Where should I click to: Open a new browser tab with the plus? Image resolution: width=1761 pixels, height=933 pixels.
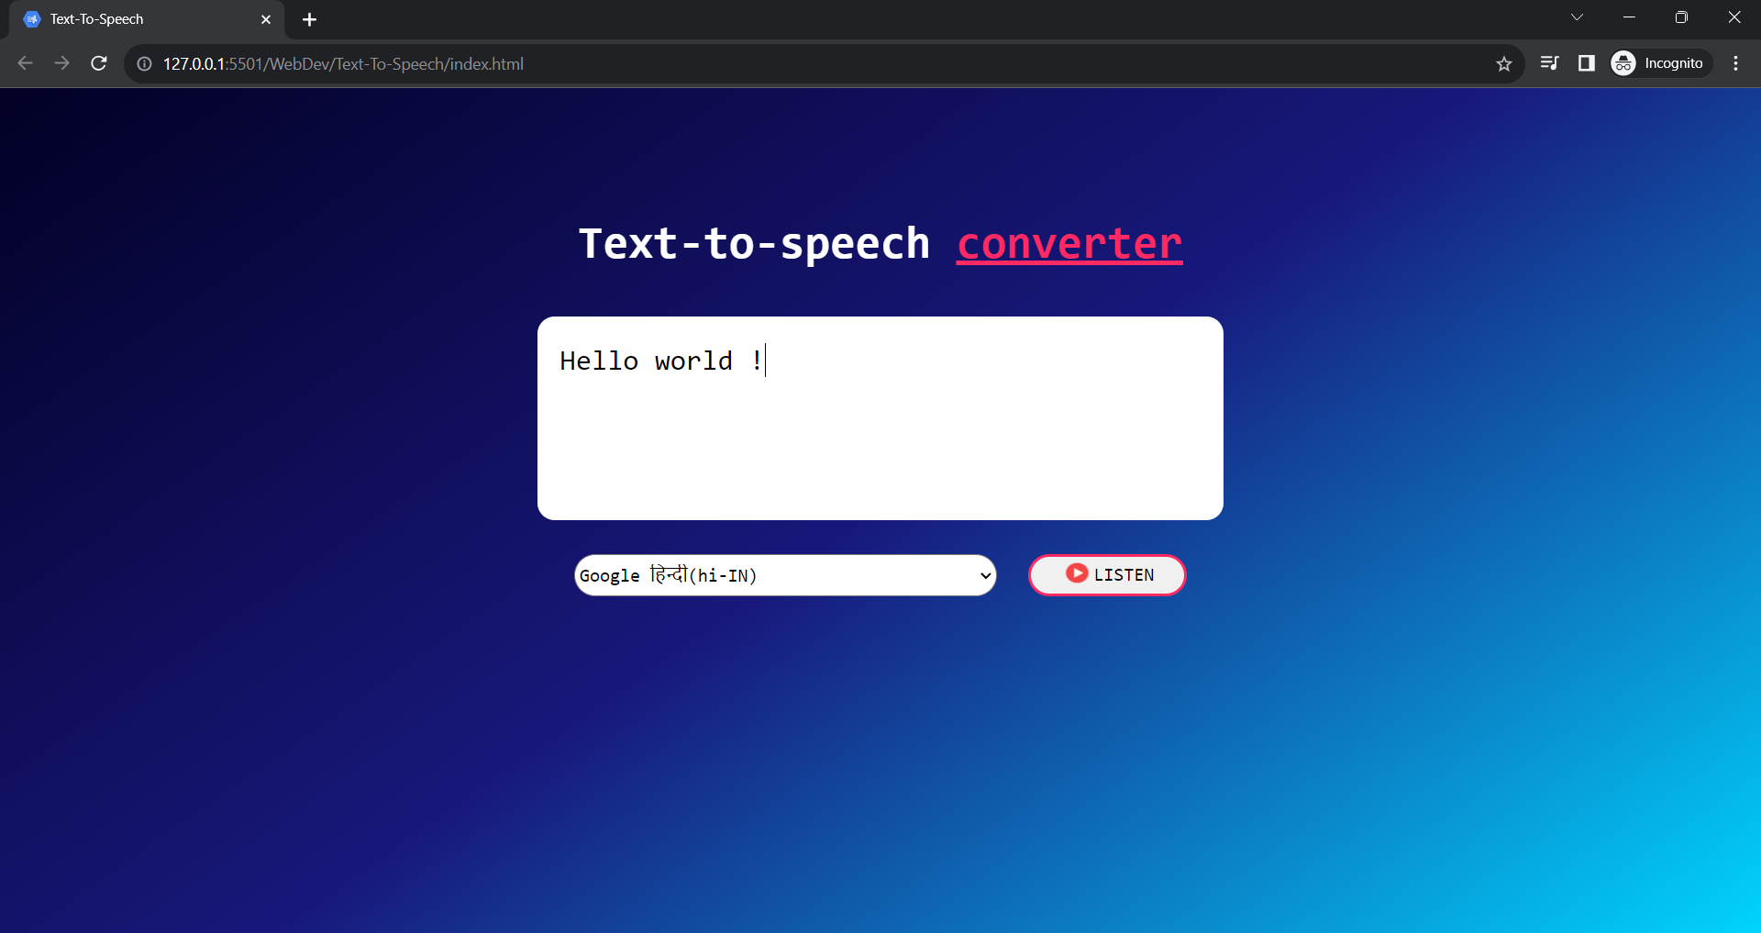click(309, 18)
